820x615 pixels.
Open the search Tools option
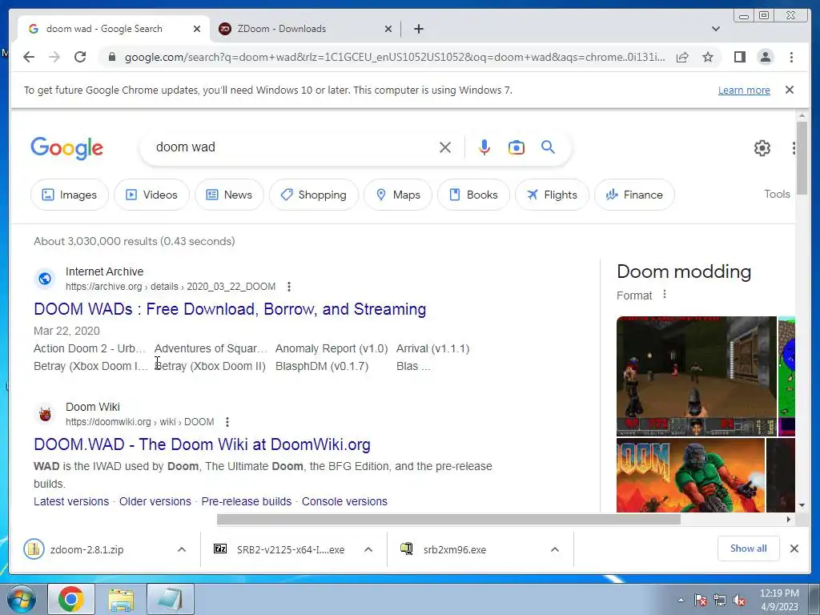click(x=777, y=194)
